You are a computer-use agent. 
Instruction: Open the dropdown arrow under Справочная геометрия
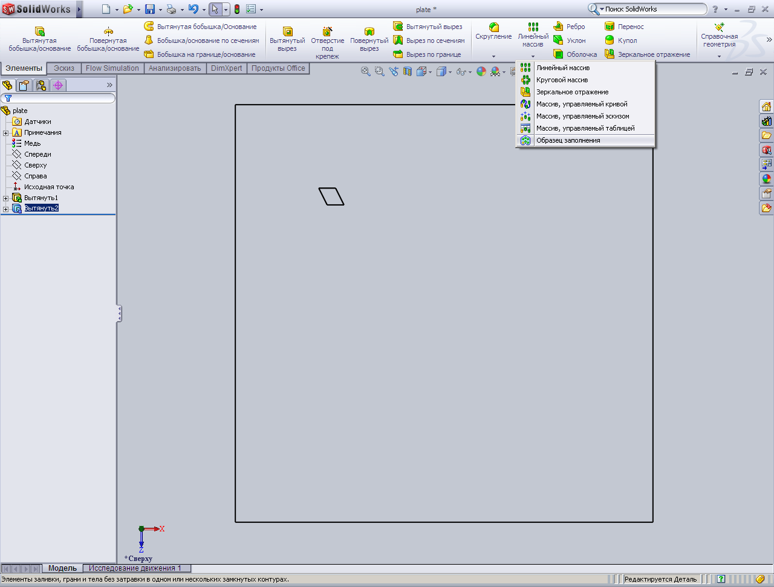tap(719, 57)
